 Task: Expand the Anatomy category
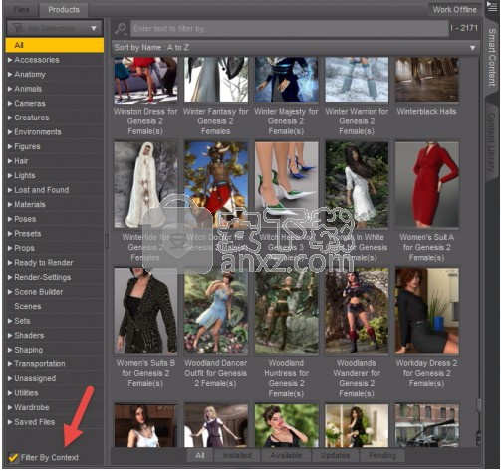tap(10, 75)
